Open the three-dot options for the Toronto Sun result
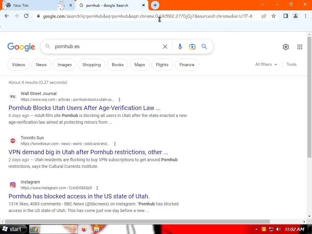This screenshot has height=234, width=312. [115, 144]
